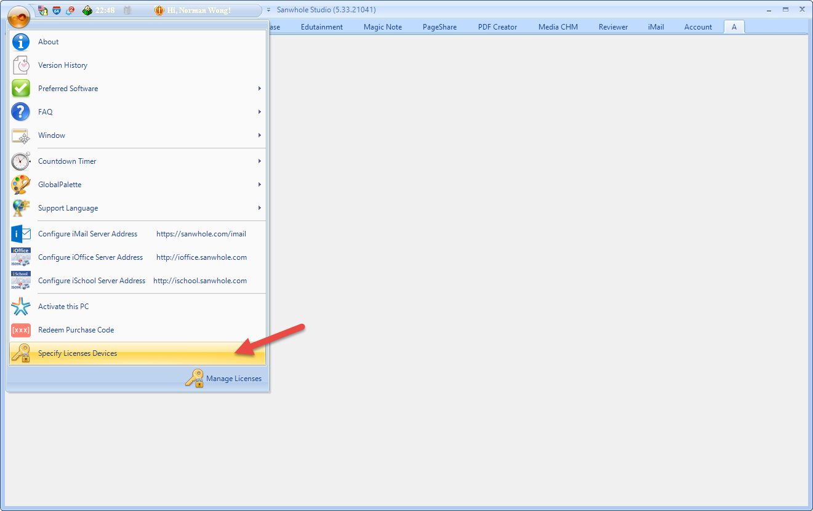Click the blue star Activate icon
This screenshot has height=511, width=813.
click(x=21, y=307)
